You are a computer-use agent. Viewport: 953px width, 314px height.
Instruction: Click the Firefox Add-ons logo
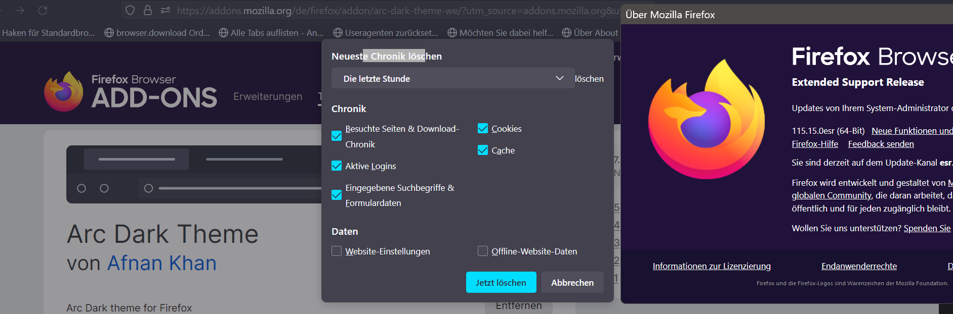[131, 91]
